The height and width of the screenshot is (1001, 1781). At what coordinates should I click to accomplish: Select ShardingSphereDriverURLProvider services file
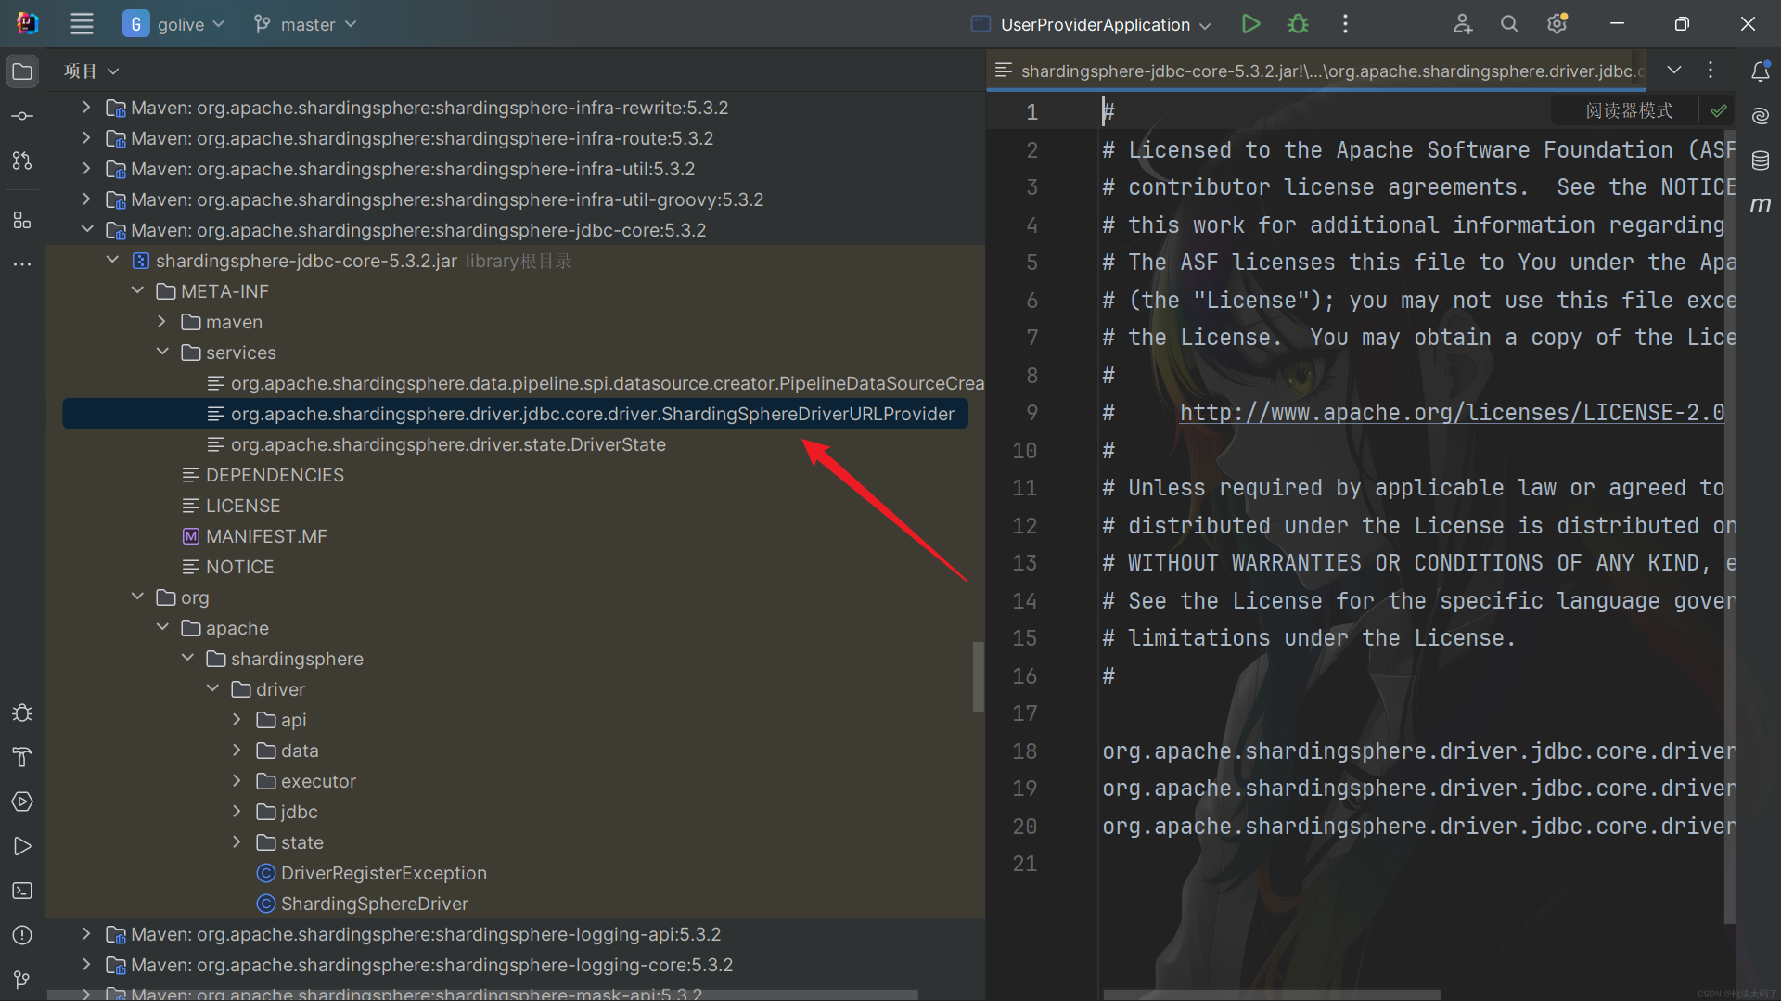click(x=515, y=414)
